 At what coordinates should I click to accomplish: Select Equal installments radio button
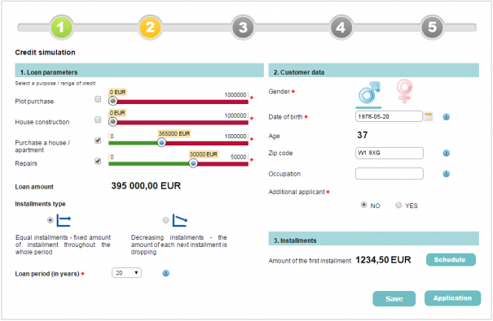click(50, 220)
